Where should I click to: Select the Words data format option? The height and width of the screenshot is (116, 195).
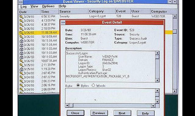click(x=93, y=85)
